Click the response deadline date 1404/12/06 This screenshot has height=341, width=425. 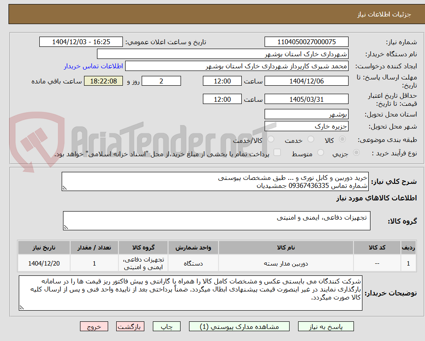pos(306,81)
